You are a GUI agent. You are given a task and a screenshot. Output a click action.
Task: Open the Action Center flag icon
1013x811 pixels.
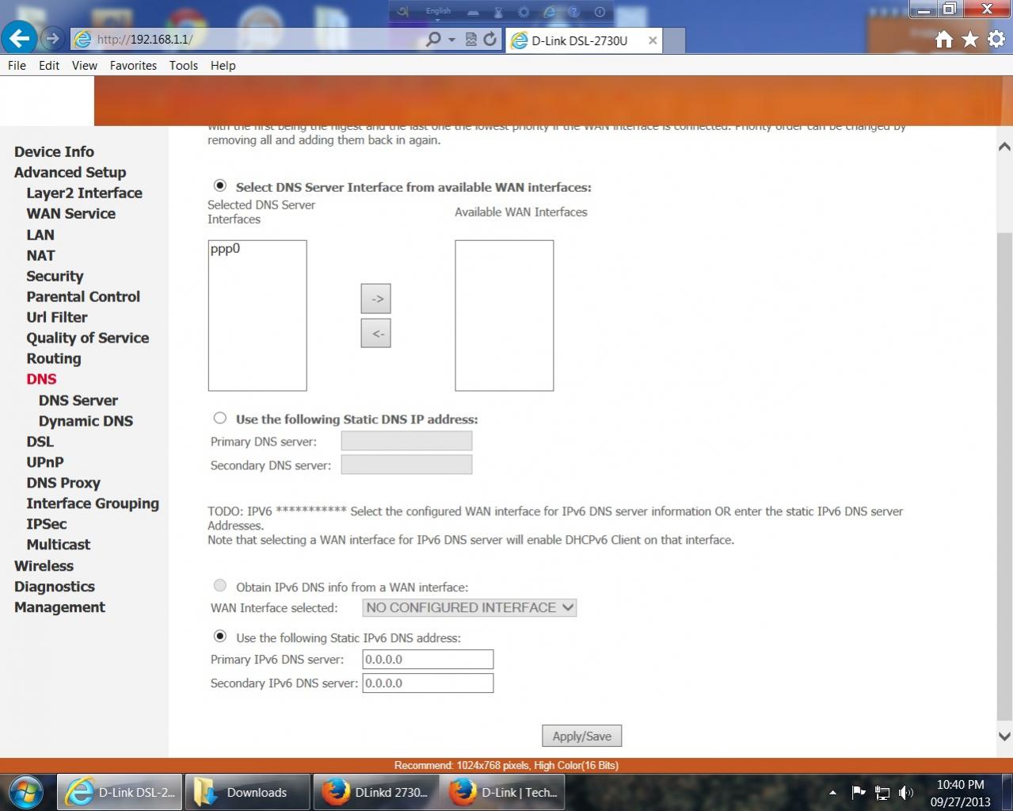pyautogui.click(x=859, y=792)
